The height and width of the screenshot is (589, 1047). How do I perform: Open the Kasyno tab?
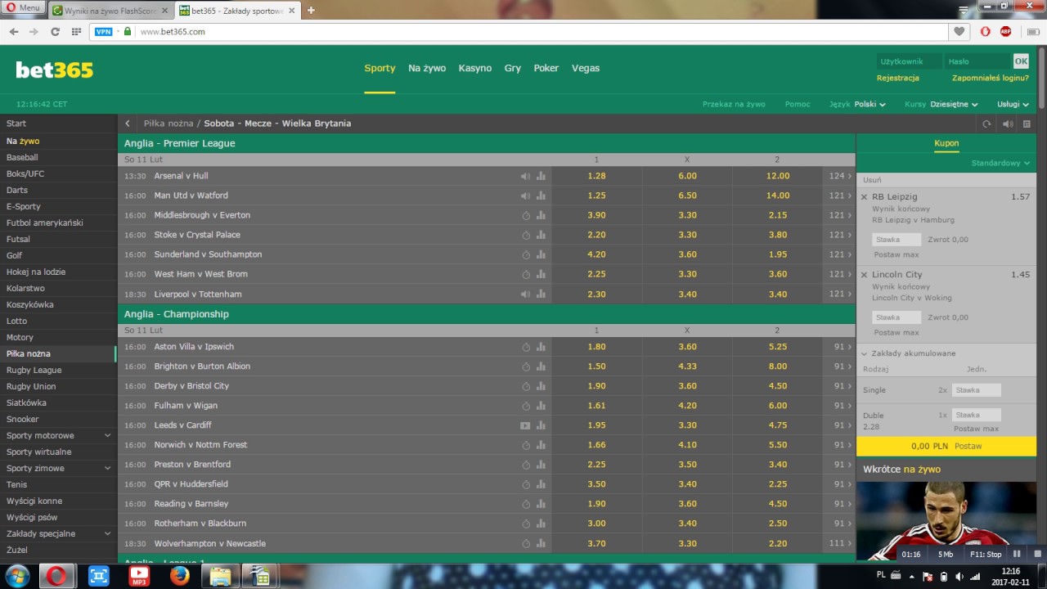pos(475,69)
